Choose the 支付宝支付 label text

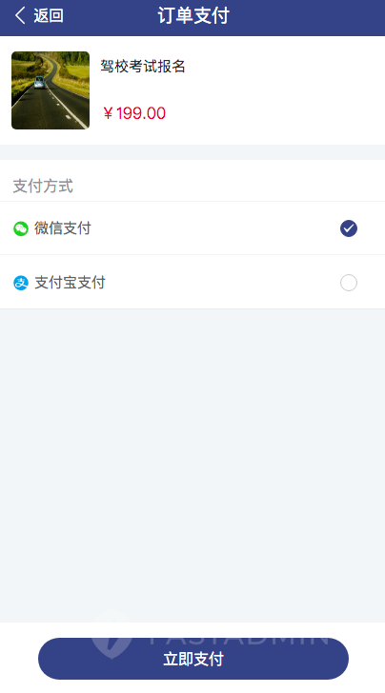(70, 283)
